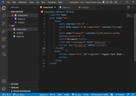Split the editor right
136x96 pixels.
click(129, 7)
